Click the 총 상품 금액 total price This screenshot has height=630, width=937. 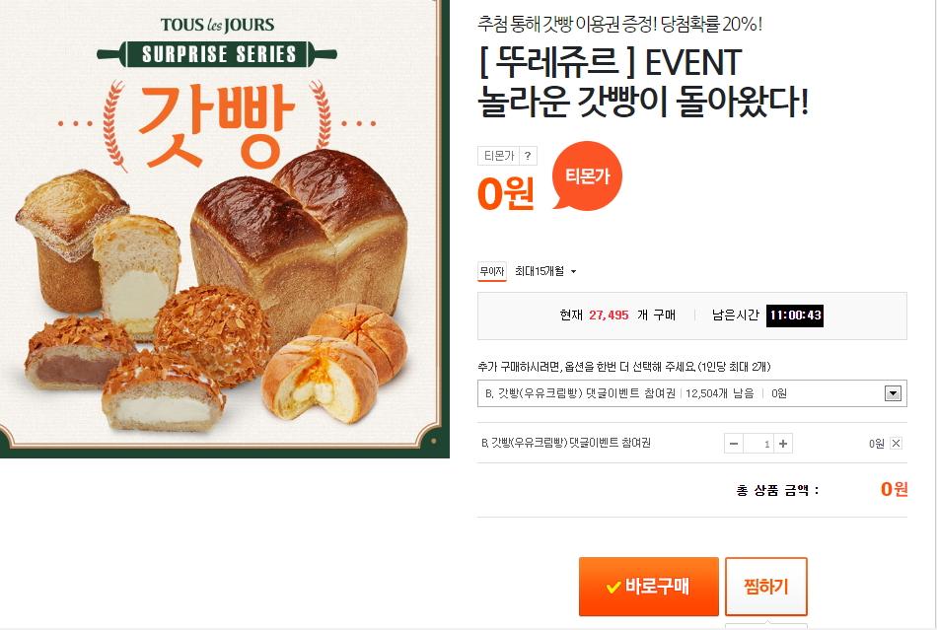pos(894,489)
